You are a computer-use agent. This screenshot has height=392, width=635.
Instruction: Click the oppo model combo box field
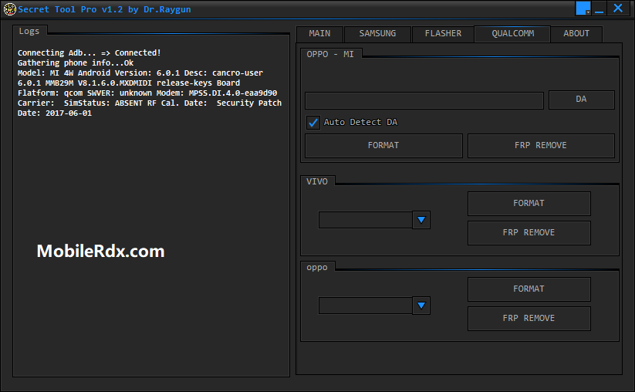pyautogui.click(x=365, y=306)
